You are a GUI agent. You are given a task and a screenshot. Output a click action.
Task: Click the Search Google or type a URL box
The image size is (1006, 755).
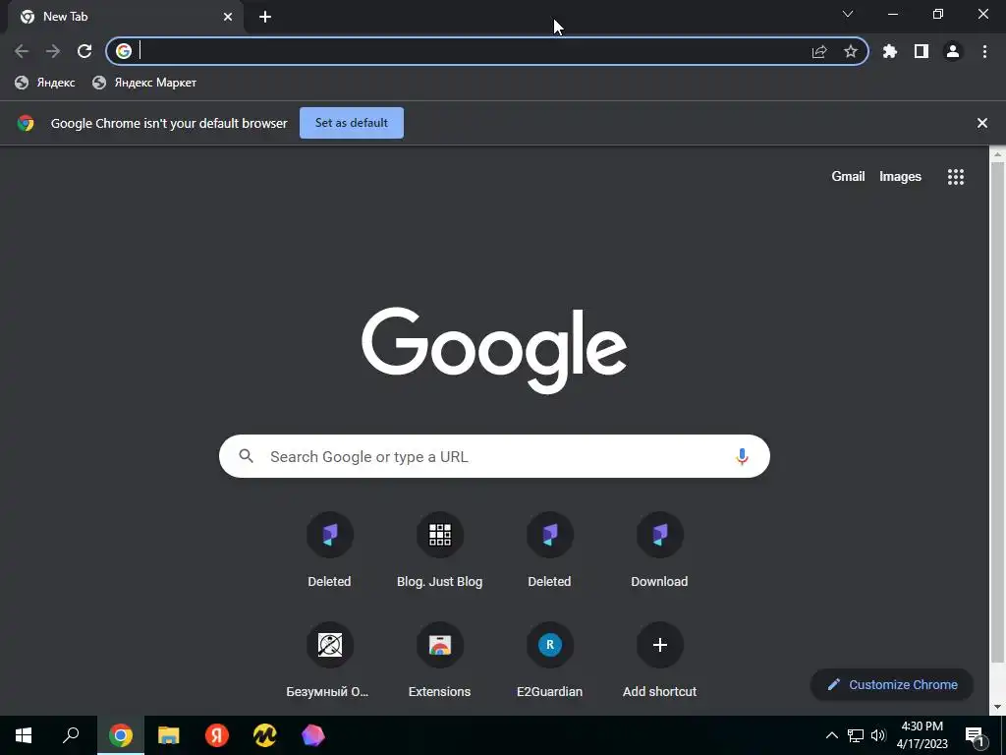tap(494, 456)
